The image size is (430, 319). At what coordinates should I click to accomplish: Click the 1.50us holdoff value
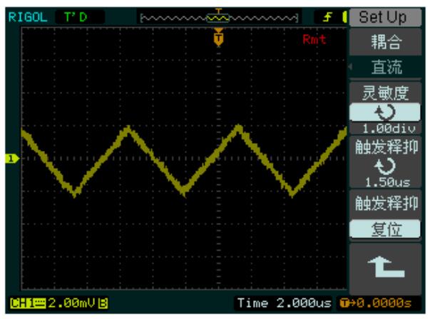(384, 182)
